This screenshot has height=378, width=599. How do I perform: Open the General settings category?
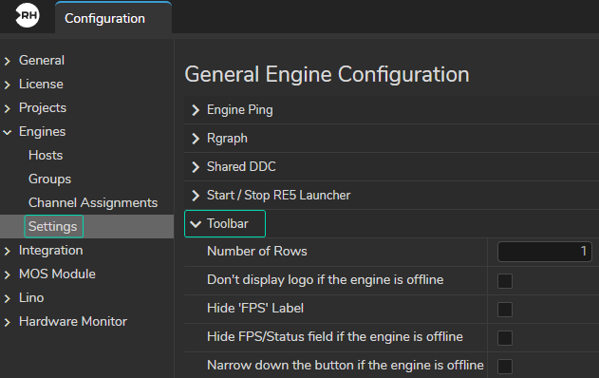[x=42, y=60]
